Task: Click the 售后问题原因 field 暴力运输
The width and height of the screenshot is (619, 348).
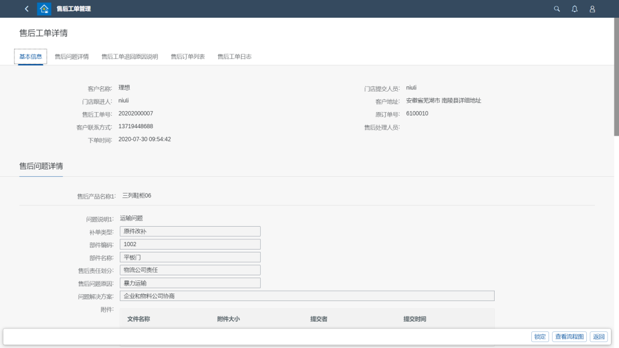Action: 190,283
